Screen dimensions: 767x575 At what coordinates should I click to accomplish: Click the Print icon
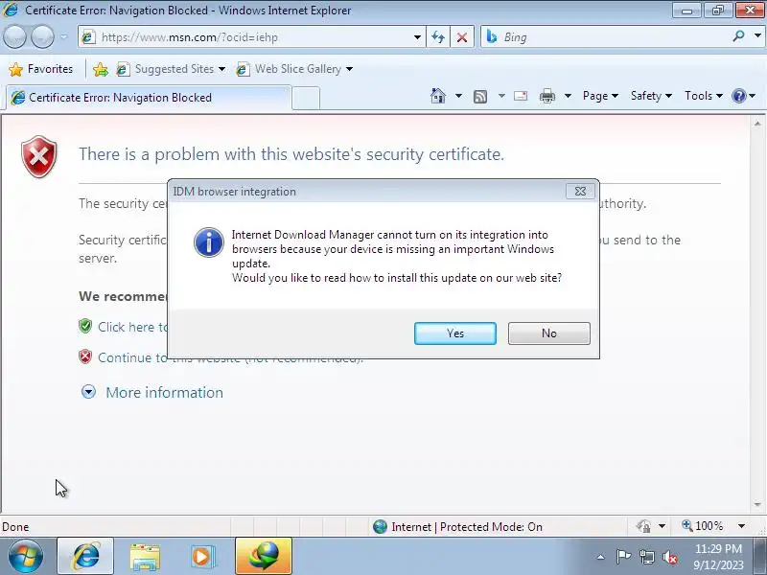546,97
